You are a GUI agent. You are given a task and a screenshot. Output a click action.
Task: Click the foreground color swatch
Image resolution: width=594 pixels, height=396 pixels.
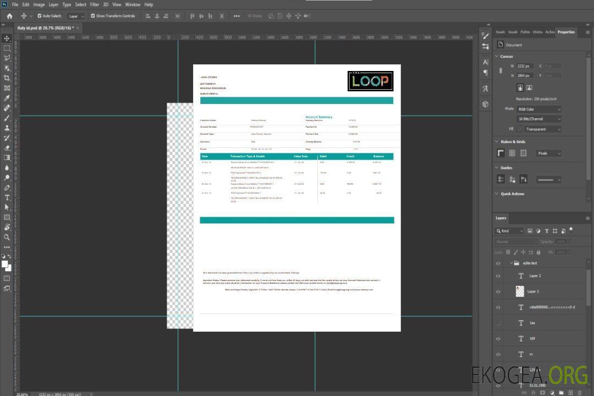coord(5,265)
